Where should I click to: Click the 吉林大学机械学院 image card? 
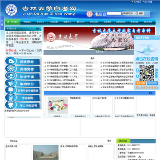tap(101, 152)
